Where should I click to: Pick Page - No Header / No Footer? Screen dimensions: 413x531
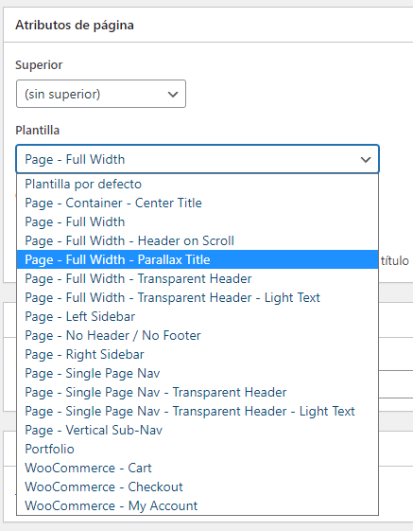[198, 336]
